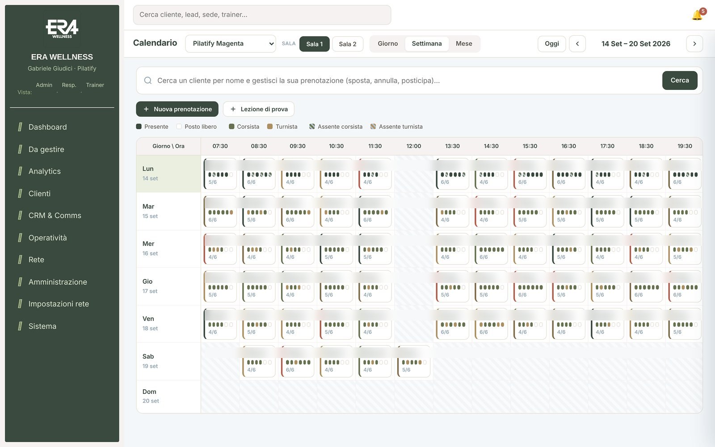Click the ERA Wellness logo

click(62, 29)
